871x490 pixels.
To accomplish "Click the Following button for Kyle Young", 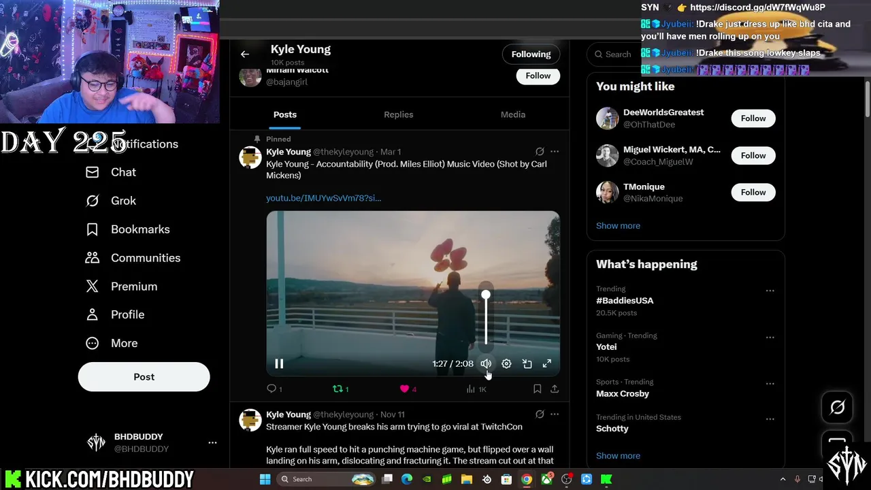I will (x=531, y=54).
